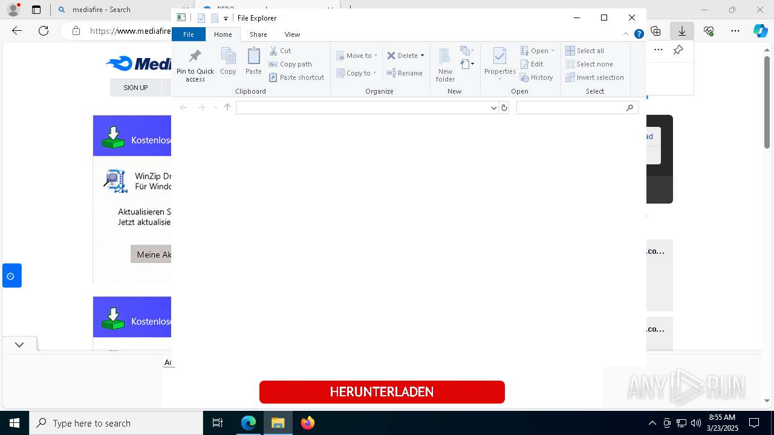
Task: Click the New folder icon
Action: click(444, 57)
